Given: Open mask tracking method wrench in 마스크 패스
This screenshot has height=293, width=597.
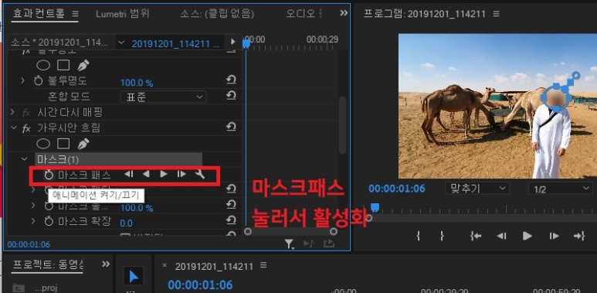Looking at the screenshot, I should [200, 175].
